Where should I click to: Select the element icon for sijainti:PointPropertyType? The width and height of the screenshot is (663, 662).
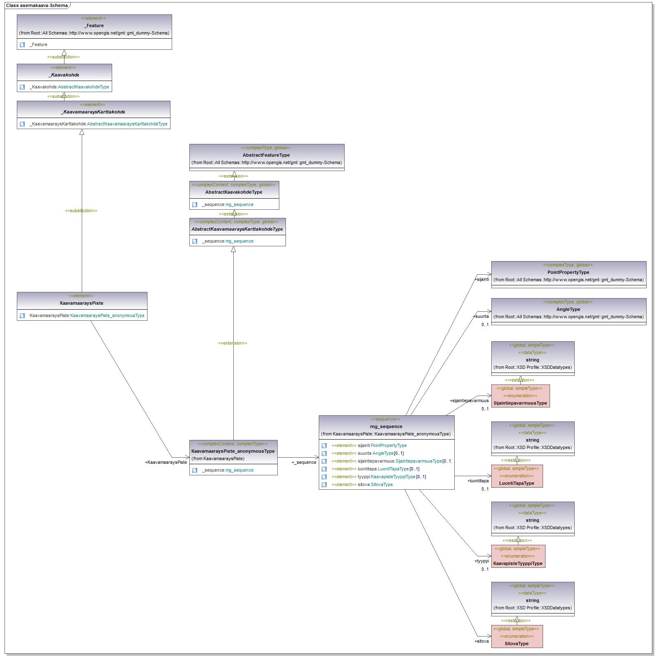point(324,446)
